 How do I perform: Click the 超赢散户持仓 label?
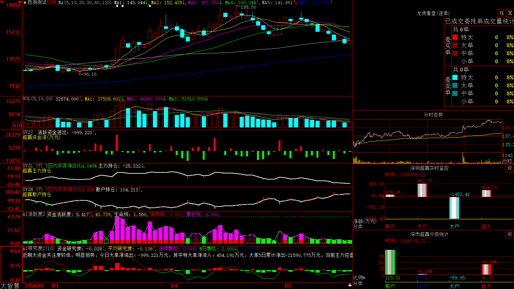[x=37, y=194]
